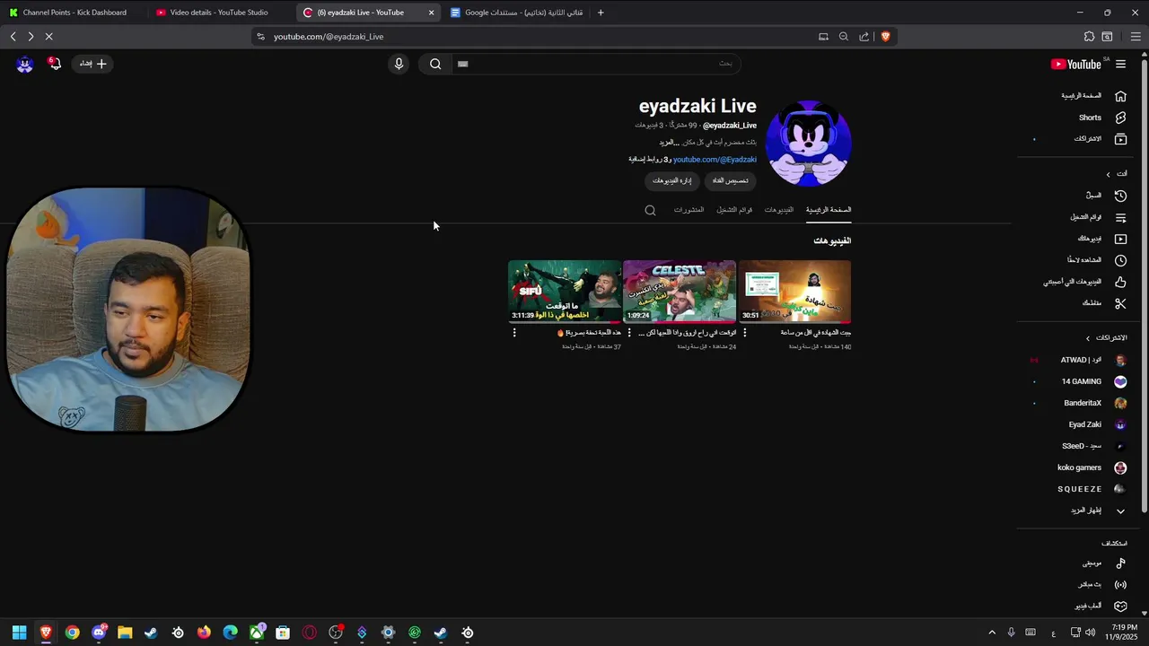Go back in browser history
The width and height of the screenshot is (1149, 646).
coord(13,37)
